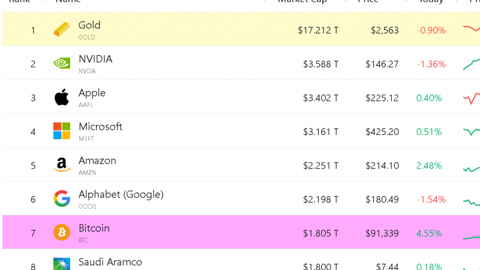The image size is (480, 270).
Task: Click the Google logo icon
Action: pos(62,199)
